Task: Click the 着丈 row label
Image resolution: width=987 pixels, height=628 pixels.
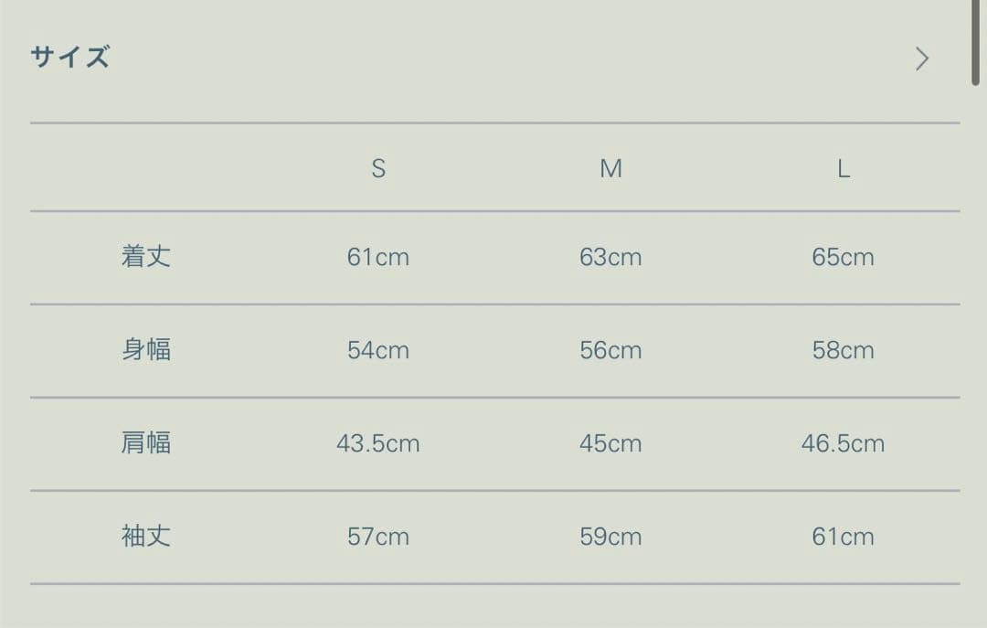Action: (146, 256)
